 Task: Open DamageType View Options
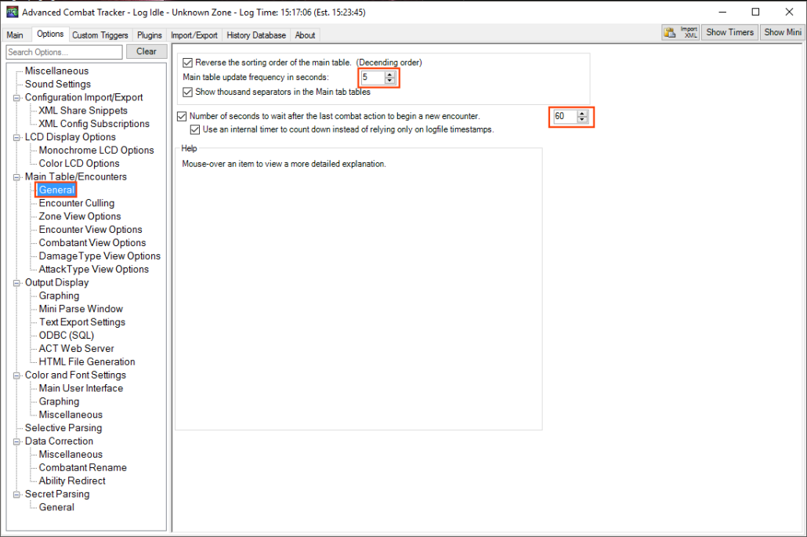[100, 256]
